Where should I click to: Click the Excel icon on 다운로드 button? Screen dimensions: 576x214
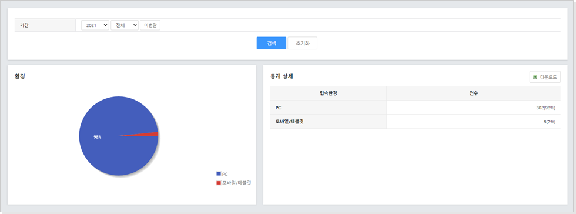point(535,77)
